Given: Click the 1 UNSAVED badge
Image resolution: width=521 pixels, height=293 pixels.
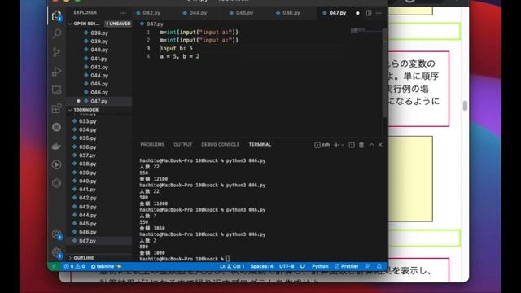Looking at the screenshot, I should tap(118, 24).
